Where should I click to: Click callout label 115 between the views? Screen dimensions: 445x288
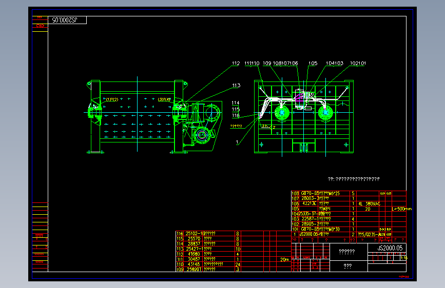(x=236, y=109)
